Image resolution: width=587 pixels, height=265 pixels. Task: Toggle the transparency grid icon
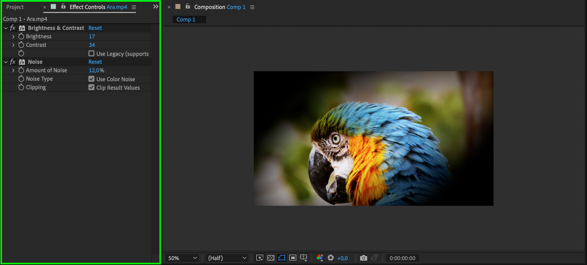coord(271,258)
